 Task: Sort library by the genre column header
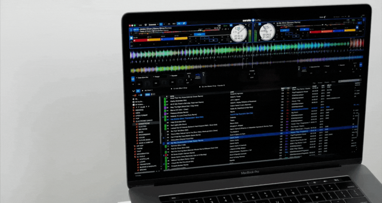pos(293,87)
